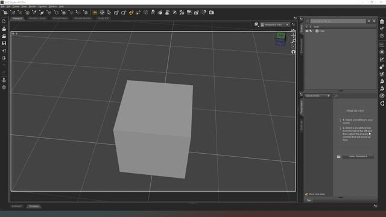
Task: Switch to the Script IDE tab
Action: 103,19
